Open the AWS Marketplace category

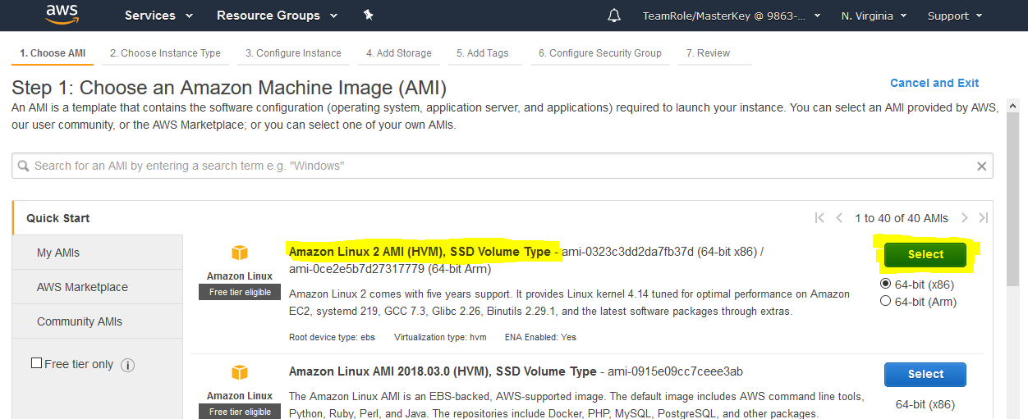pos(98,287)
